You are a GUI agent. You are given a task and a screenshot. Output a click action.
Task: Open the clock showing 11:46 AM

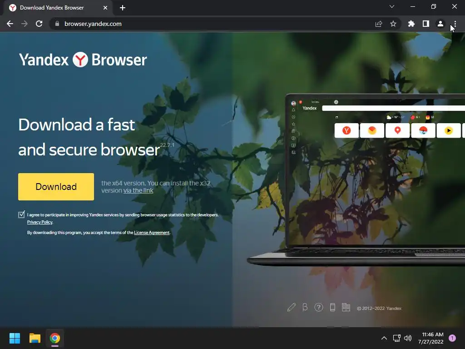pyautogui.click(x=431, y=338)
